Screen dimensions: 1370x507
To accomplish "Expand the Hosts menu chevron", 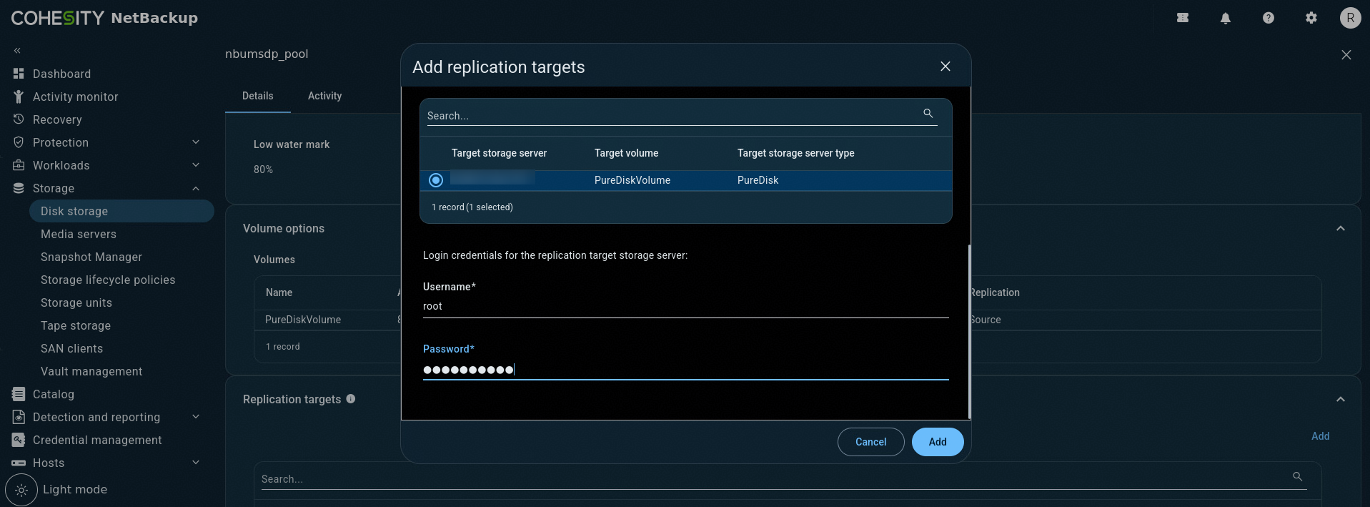I will [196, 463].
